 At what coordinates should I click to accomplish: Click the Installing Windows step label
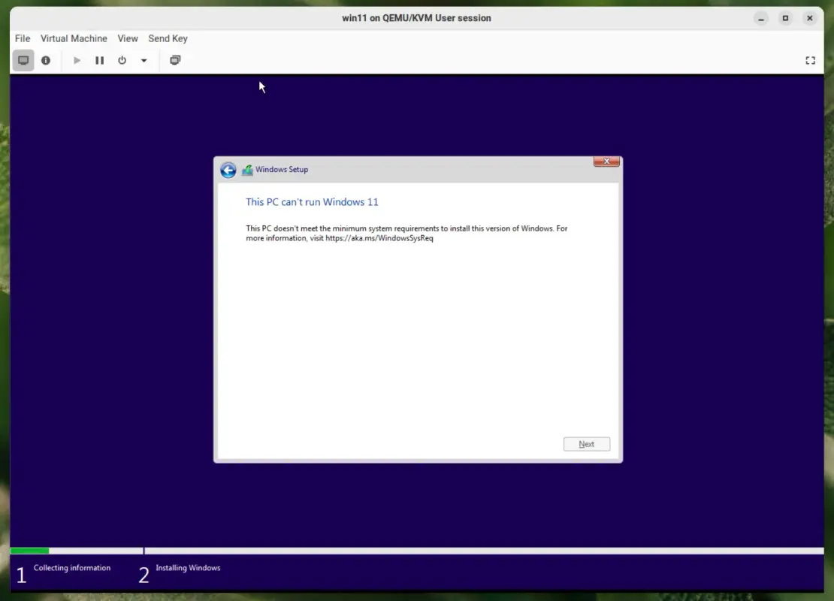point(188,568)
